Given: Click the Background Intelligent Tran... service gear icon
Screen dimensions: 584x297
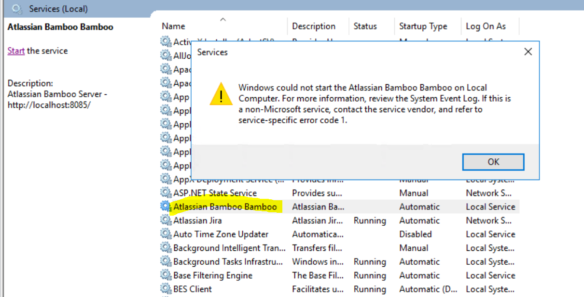Looking at the screenshot, I should (166, 248).
